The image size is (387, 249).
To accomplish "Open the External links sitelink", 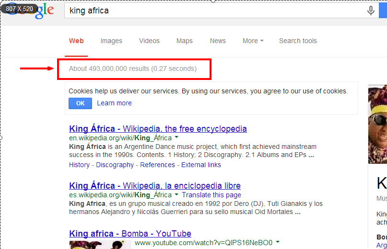I will coord(201,165).
